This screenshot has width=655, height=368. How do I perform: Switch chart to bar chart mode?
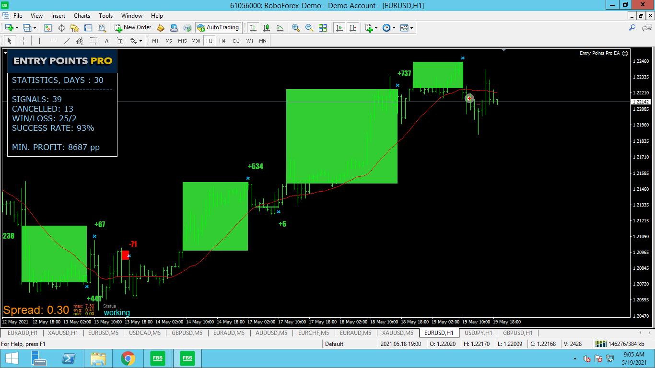pos(253,28)
